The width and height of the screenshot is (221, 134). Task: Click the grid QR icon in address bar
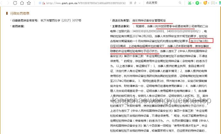click(x=131, y=3)
